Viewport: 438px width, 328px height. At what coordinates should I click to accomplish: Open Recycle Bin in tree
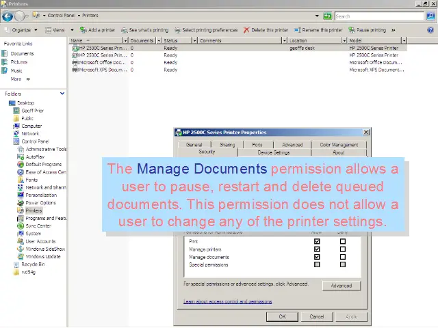pyautogui.click(x=29, y=264)
